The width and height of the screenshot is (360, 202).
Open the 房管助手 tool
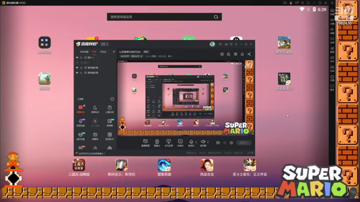[x=95, y=109]
